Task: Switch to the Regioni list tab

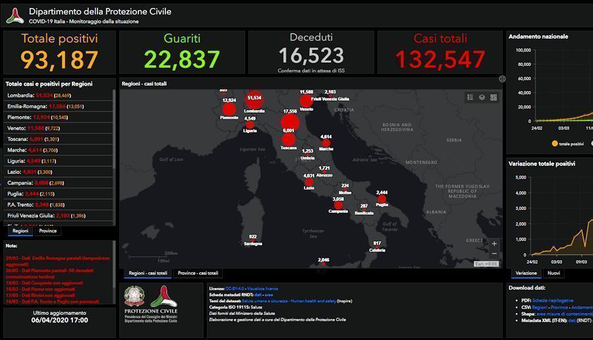Action: click(20, 231)
